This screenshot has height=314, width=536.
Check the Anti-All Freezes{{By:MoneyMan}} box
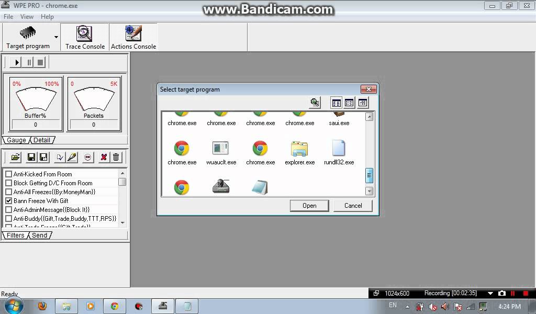coord(9,192)
